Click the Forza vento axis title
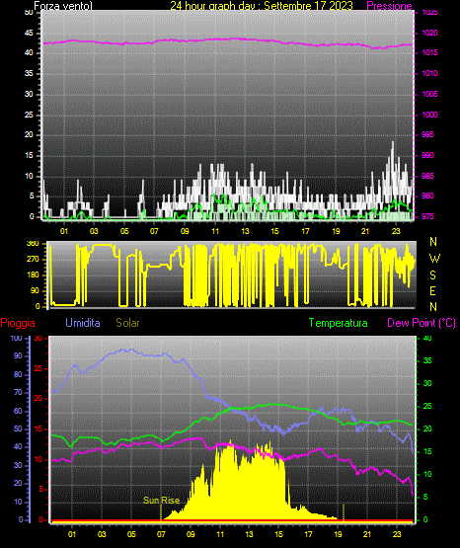This screenshot has width=460, height=548. pos(63,6)
